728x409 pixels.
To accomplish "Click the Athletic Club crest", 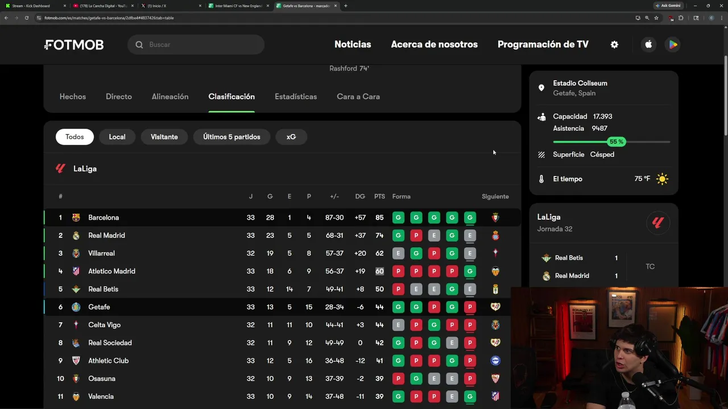I will 76,361.
